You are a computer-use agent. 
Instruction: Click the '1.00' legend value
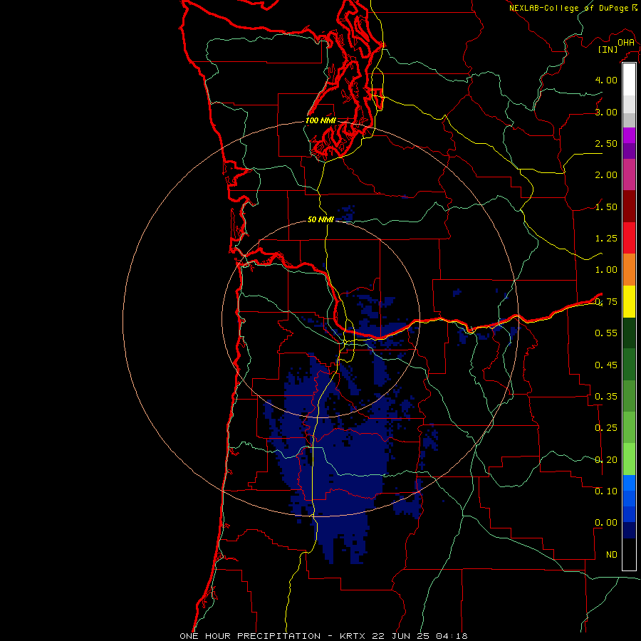point(606,270)
